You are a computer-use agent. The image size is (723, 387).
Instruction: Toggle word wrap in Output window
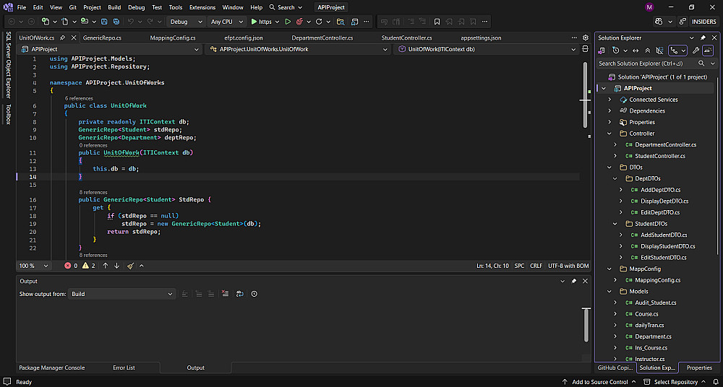coord(240,294)
